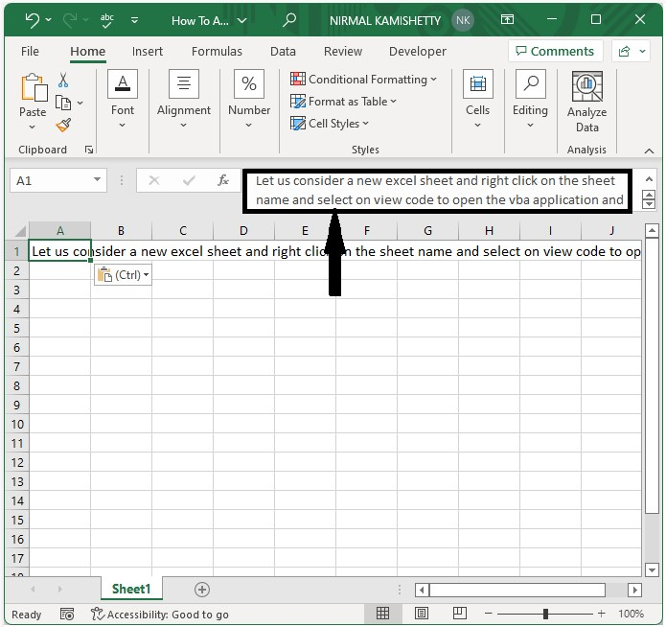The height and width of the screenshot is (627, 666).
Task: Click the vertical scrollbar down arrow
Action: tap(652, 569)
